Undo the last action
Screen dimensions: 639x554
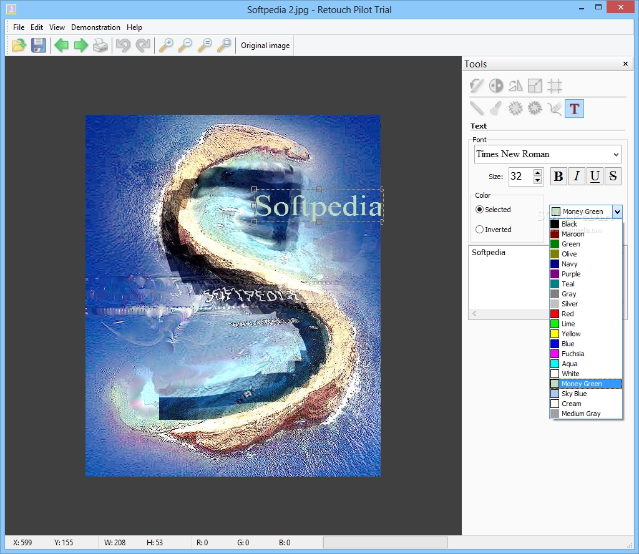pos(123,45)
